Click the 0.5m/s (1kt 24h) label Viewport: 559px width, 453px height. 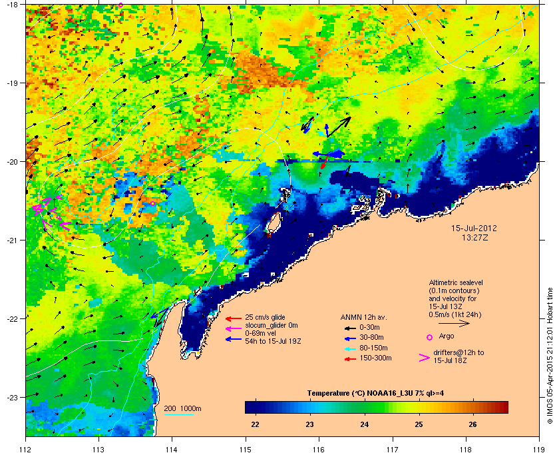tap(455, 315)
